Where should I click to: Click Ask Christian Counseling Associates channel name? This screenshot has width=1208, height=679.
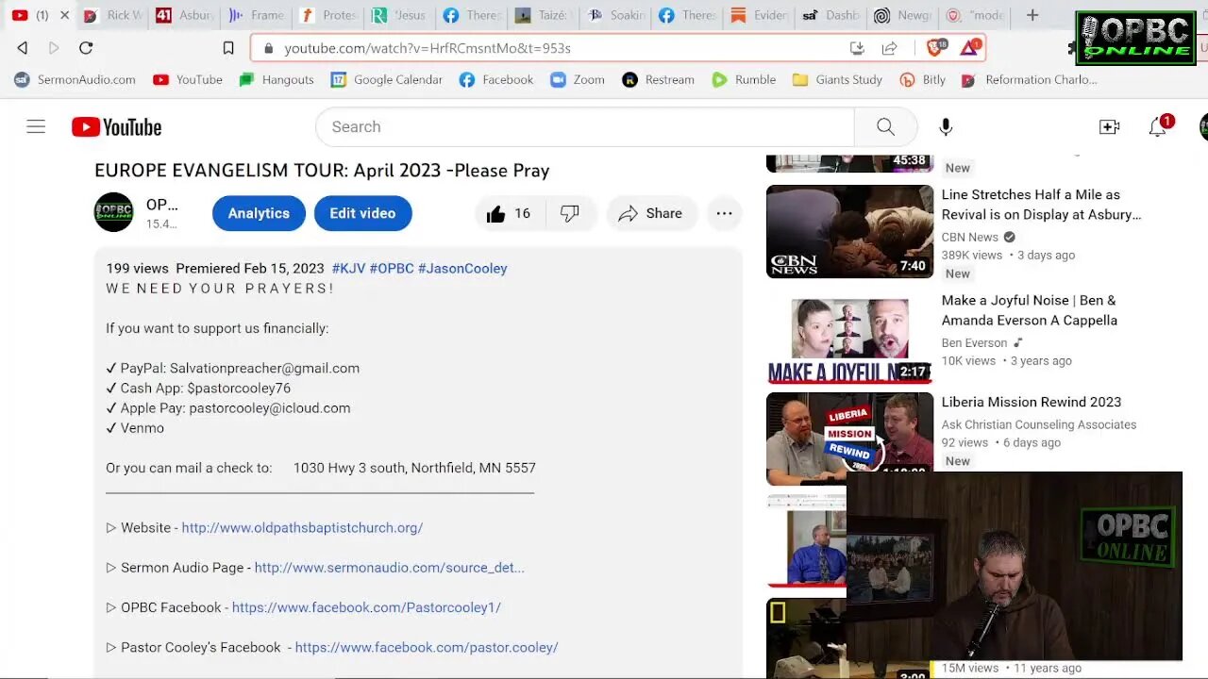click(1038, 425)
